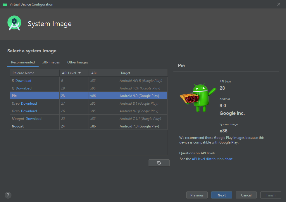286x202 pixels.
Task: Click the API level 29 table cell
Action: [x=74, y=88]
